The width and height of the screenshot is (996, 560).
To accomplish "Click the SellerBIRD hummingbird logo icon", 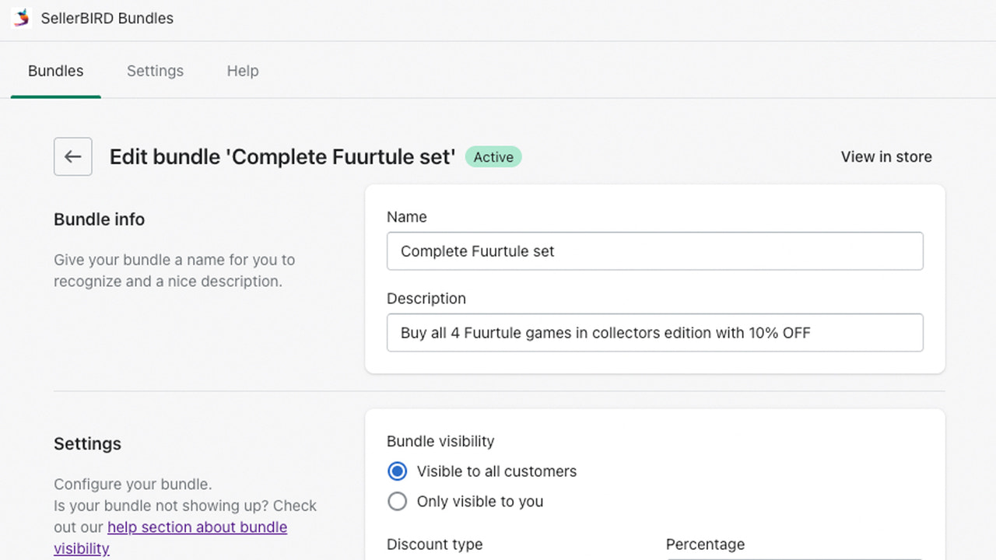I will click(x=20, y=18).
